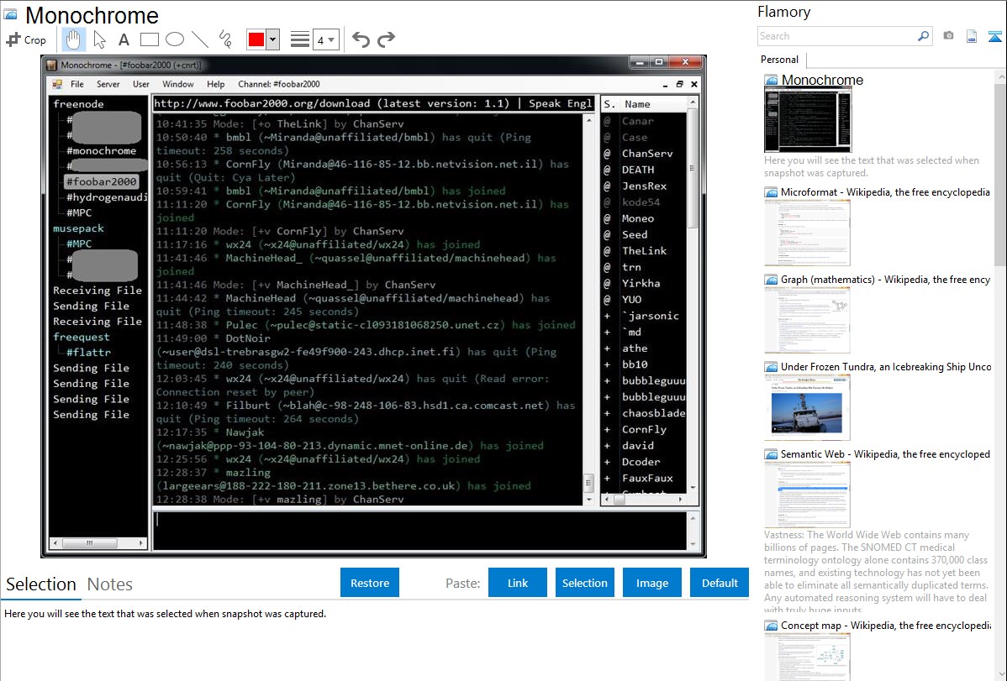Screen dimensions: 1007x681
Task: Click the S. status column header
Action: point(609,104)
